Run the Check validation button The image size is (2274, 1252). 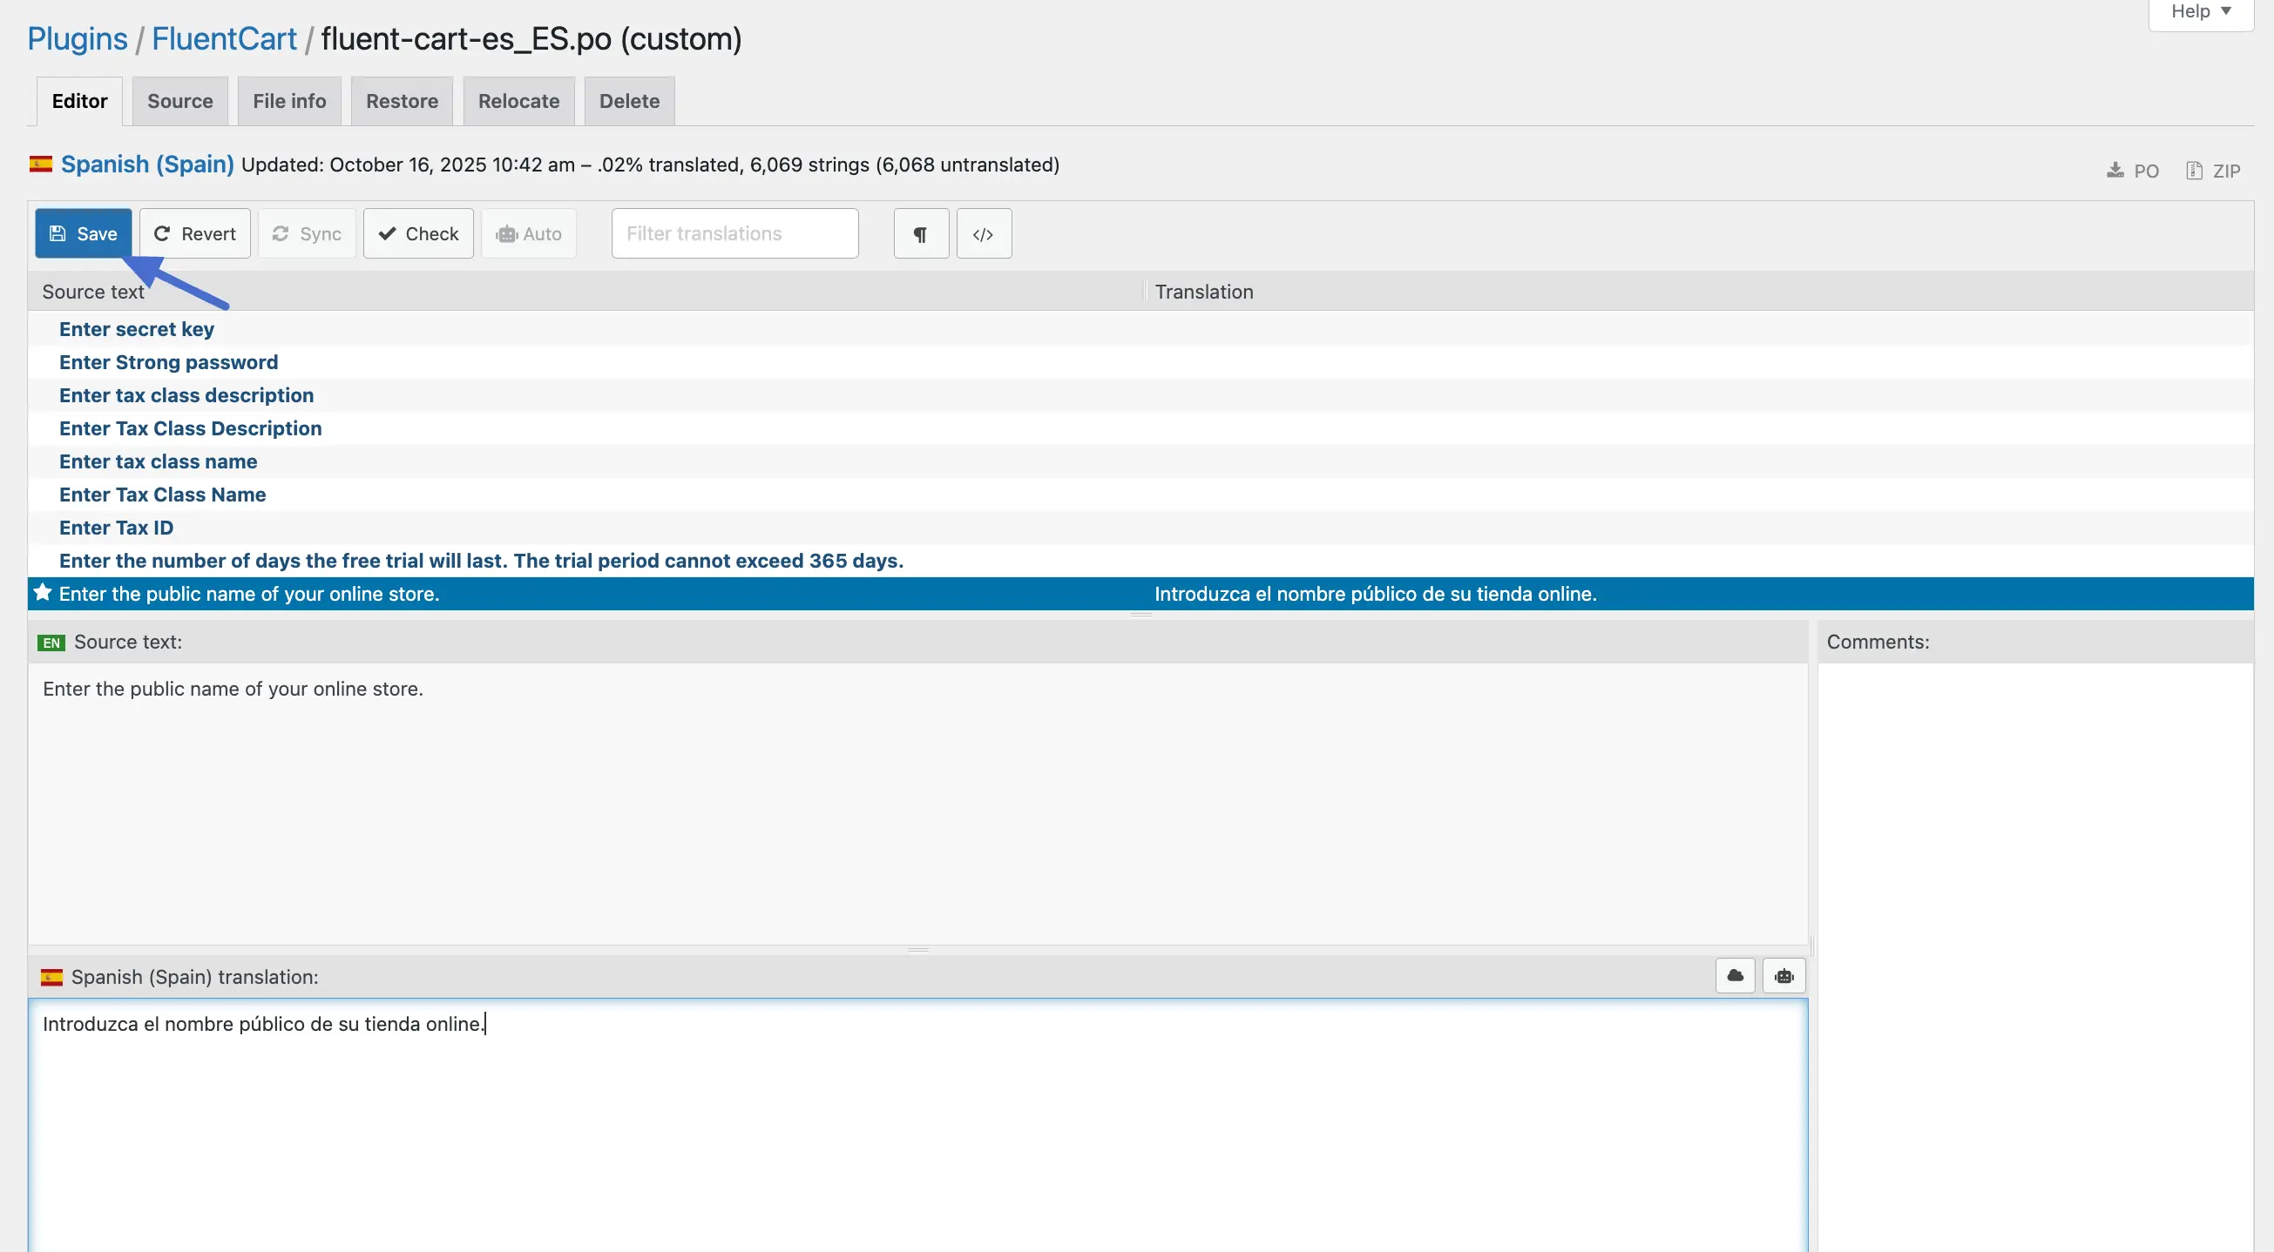[x=418, y=234]
